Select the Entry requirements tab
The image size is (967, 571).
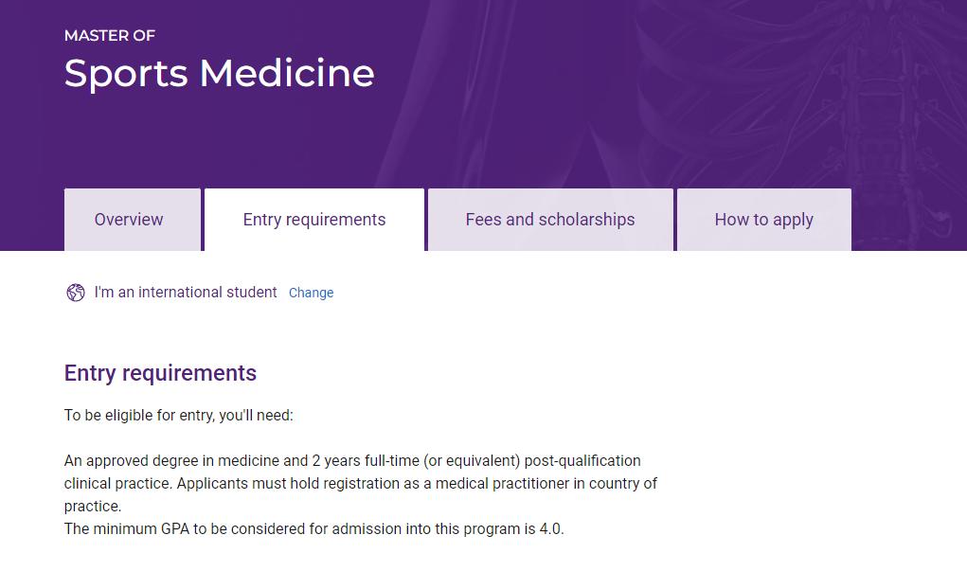pos(314,220)
